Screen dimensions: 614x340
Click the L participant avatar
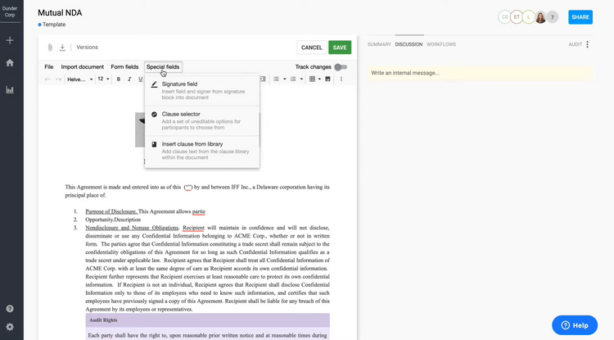coord(529,17)
